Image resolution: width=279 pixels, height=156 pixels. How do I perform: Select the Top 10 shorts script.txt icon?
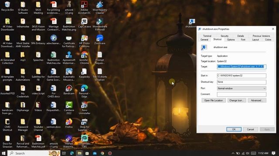tap(100, 75)
